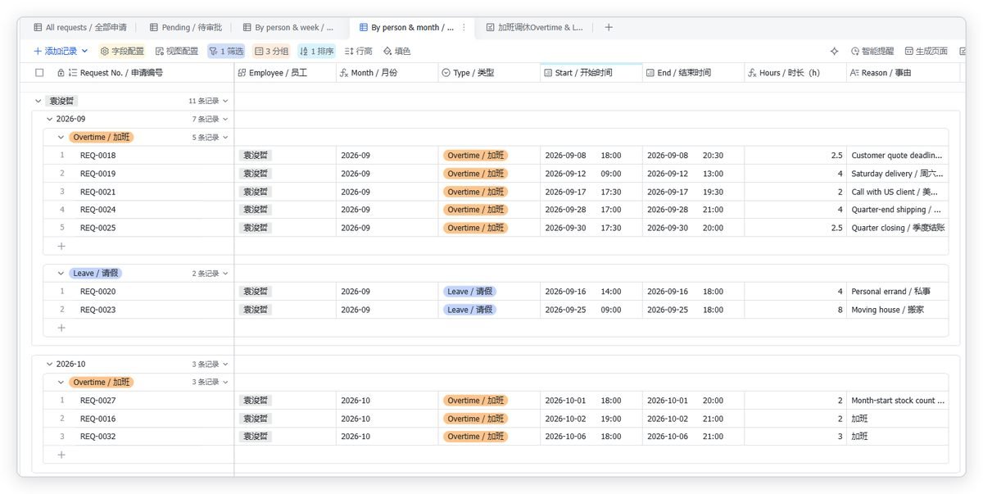Click 生成页面 to generate a page
This screenshot has height=494, width=983.
click(x=926, y=51)
